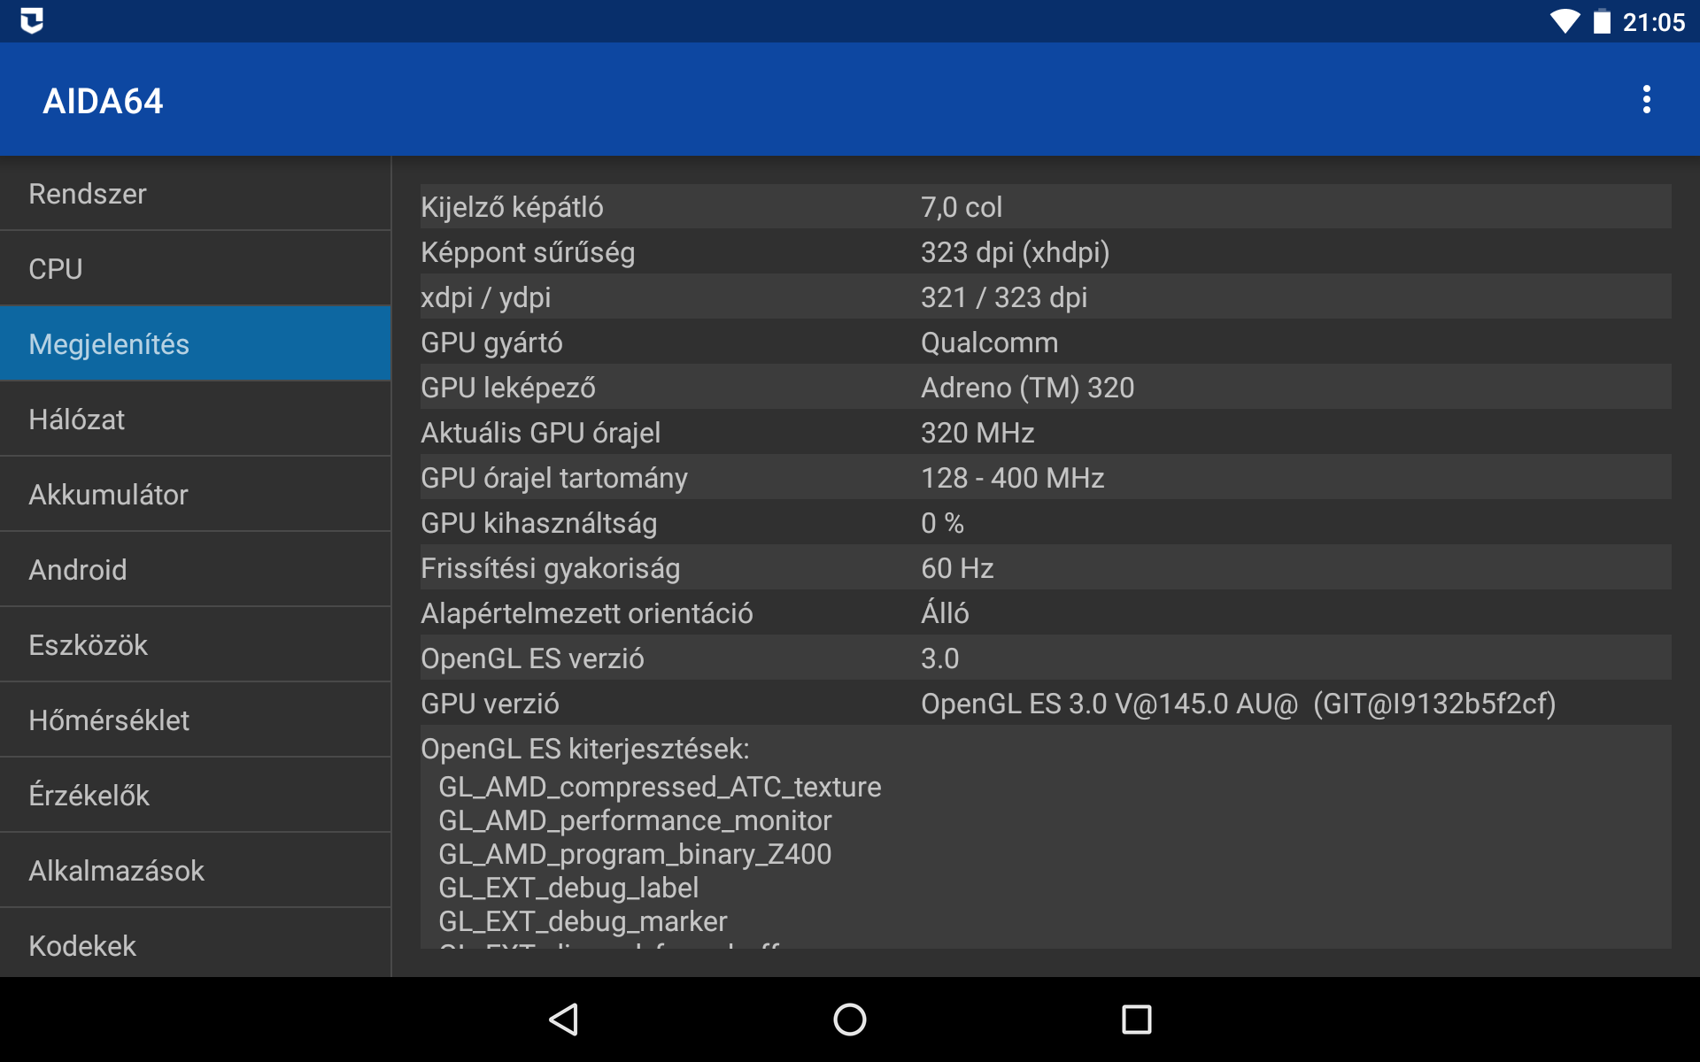Open the Rendszer section
The width and height of the screenshot is (1700, 1062).
click(x=195, y=194)
